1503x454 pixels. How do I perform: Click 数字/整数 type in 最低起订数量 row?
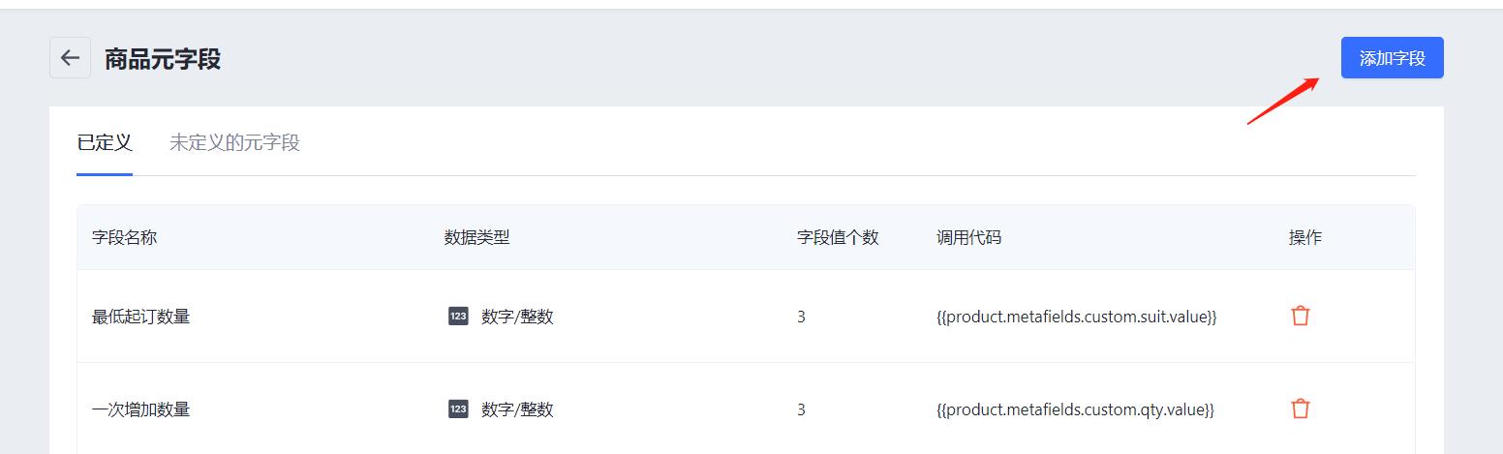click(517, 317)
